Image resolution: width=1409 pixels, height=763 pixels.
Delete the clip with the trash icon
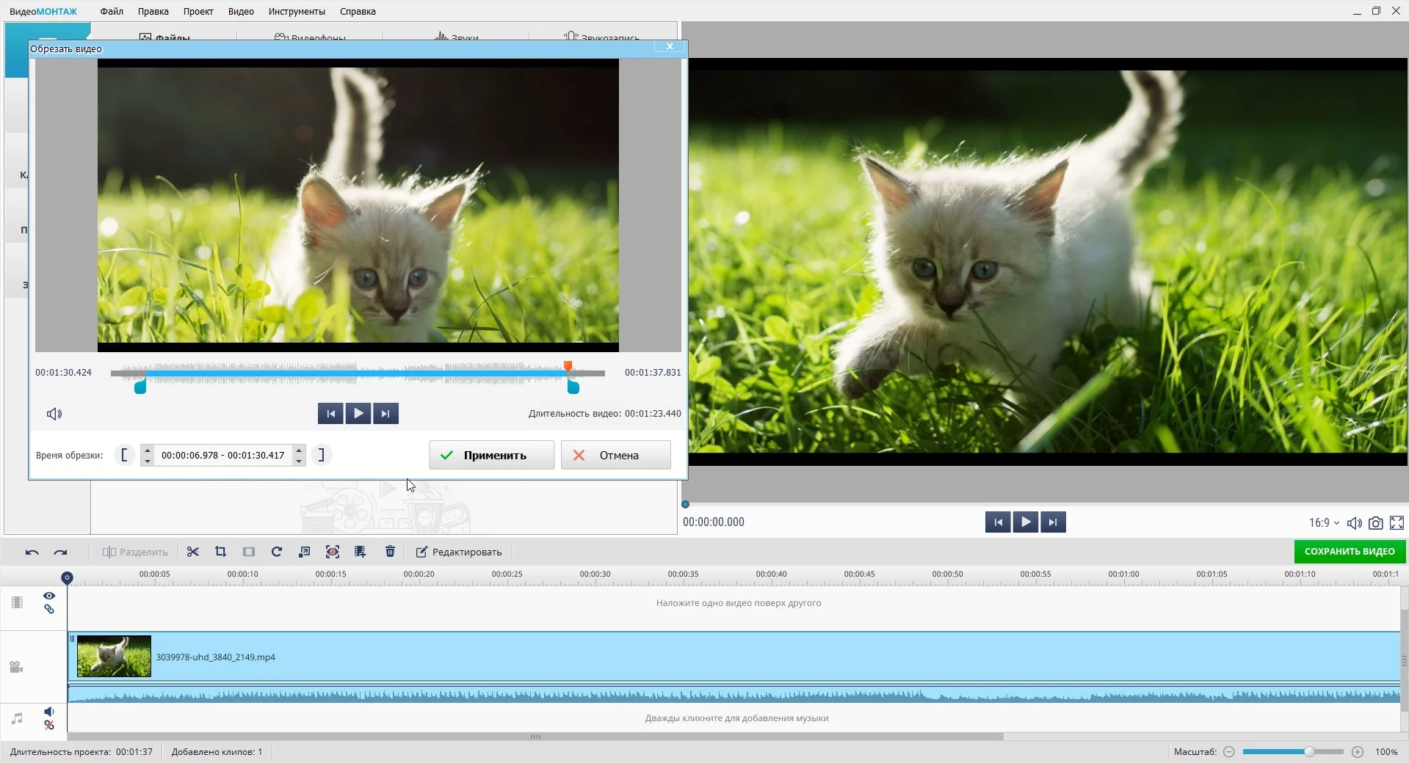[x=390, y=552]
